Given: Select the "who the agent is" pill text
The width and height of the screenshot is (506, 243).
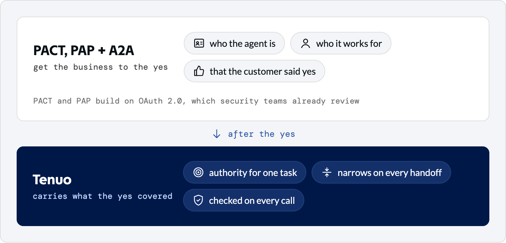Looking at the screenshot, I should tap(243, 43).
